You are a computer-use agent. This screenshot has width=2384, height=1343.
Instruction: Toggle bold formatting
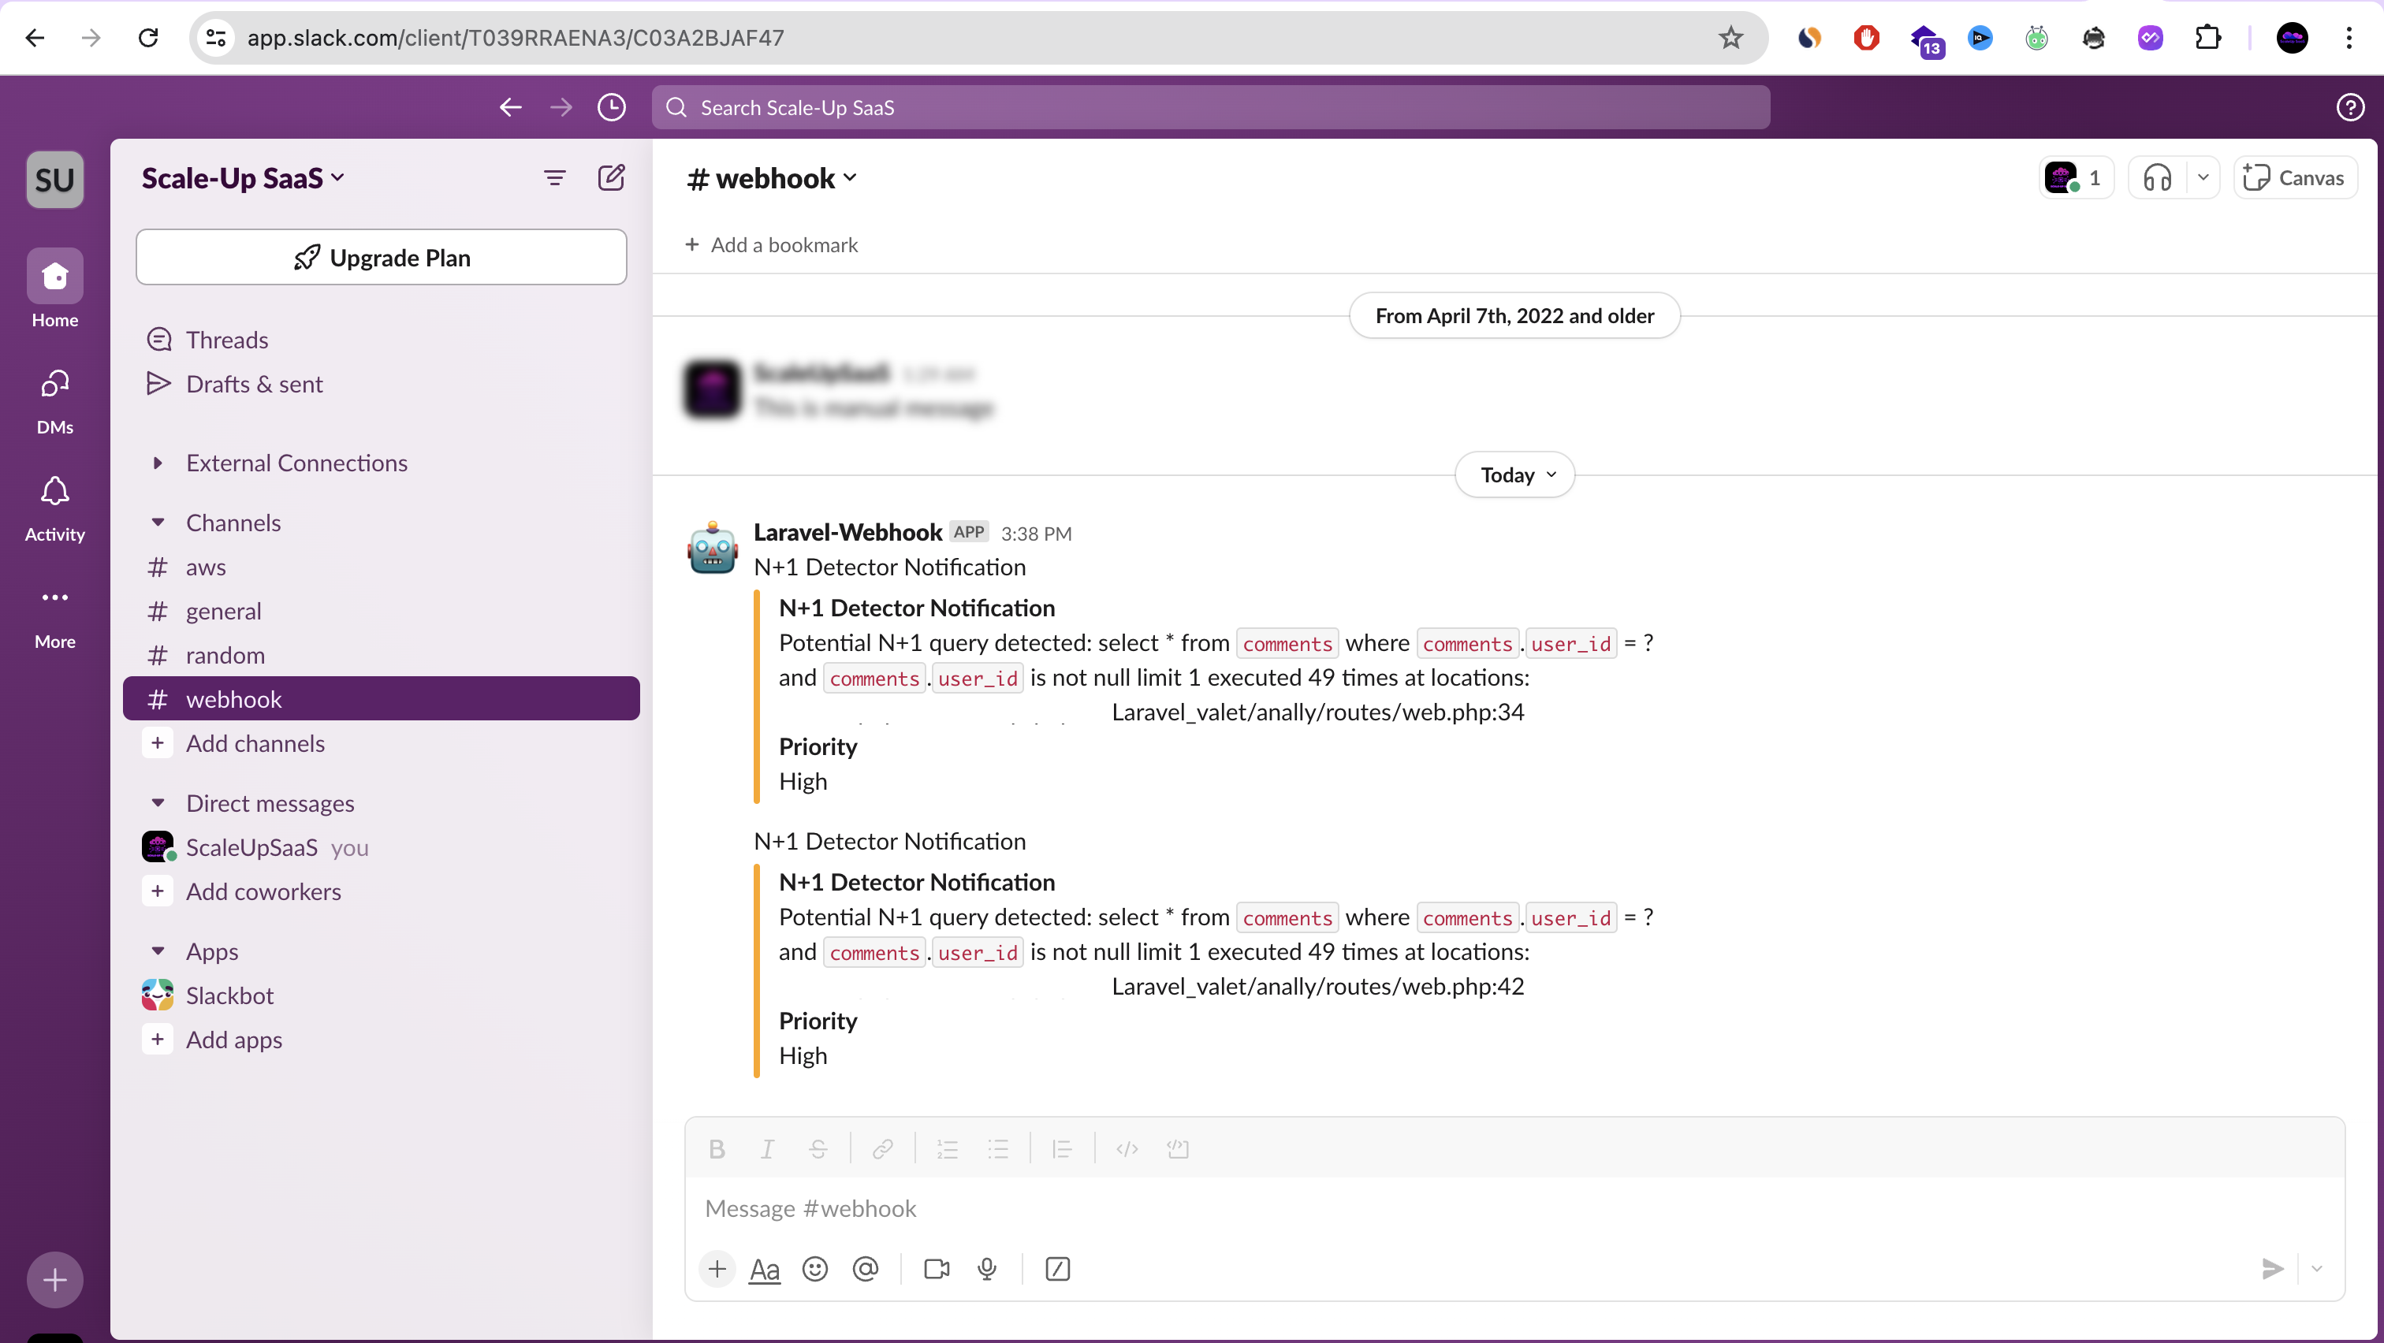(x=717, y=1149)
